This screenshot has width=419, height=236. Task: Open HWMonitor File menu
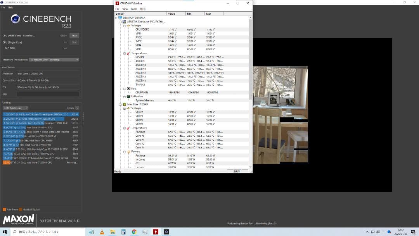tap(117, 9)
